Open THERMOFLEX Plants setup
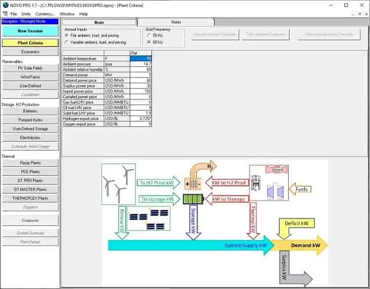This screenshot has width=370, height=289. (30, 198)
